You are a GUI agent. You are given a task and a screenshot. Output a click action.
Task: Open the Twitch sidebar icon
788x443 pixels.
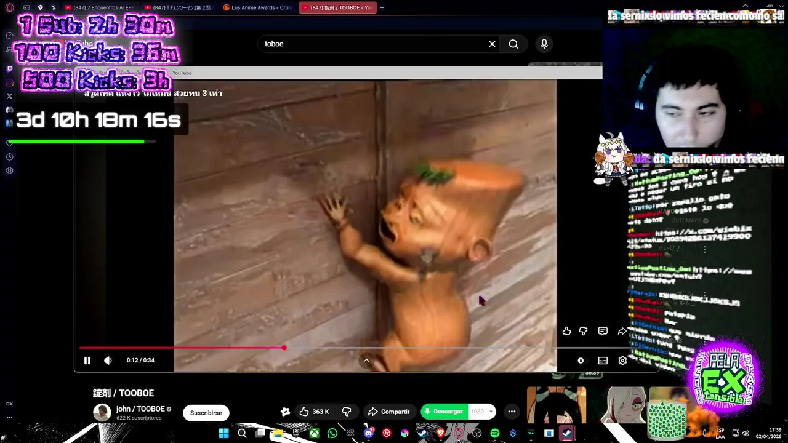click(9, 69)
